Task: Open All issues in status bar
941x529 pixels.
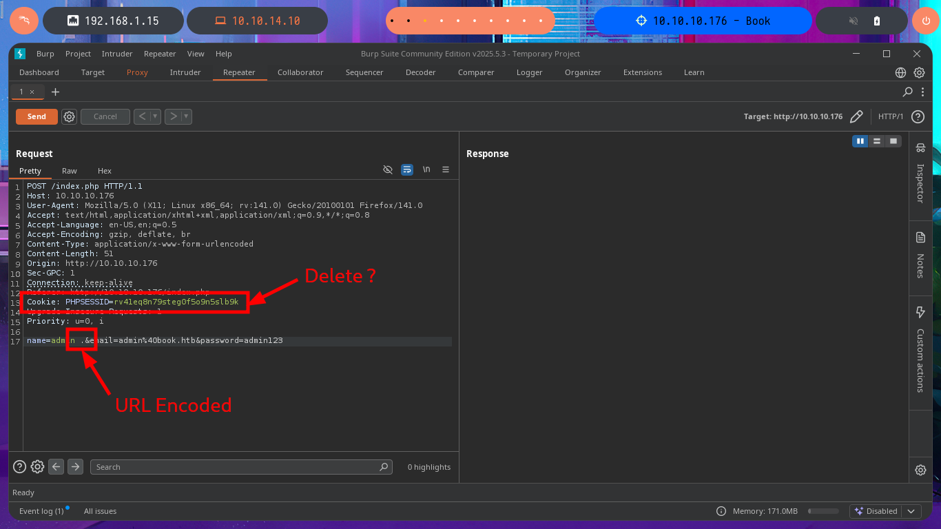Action: click(100, 511)
